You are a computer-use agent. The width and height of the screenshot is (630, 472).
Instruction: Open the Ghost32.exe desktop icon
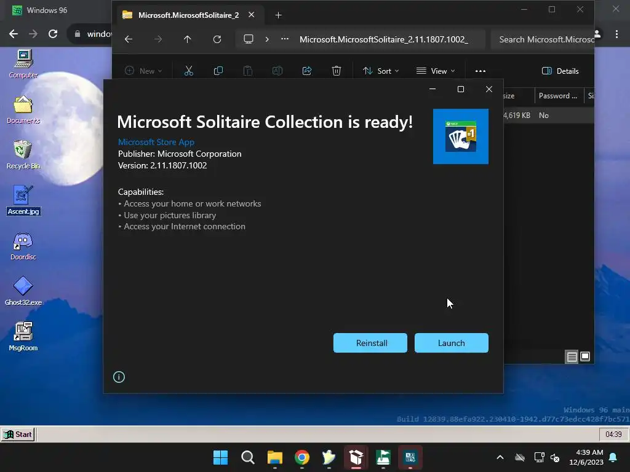point(23,291)
